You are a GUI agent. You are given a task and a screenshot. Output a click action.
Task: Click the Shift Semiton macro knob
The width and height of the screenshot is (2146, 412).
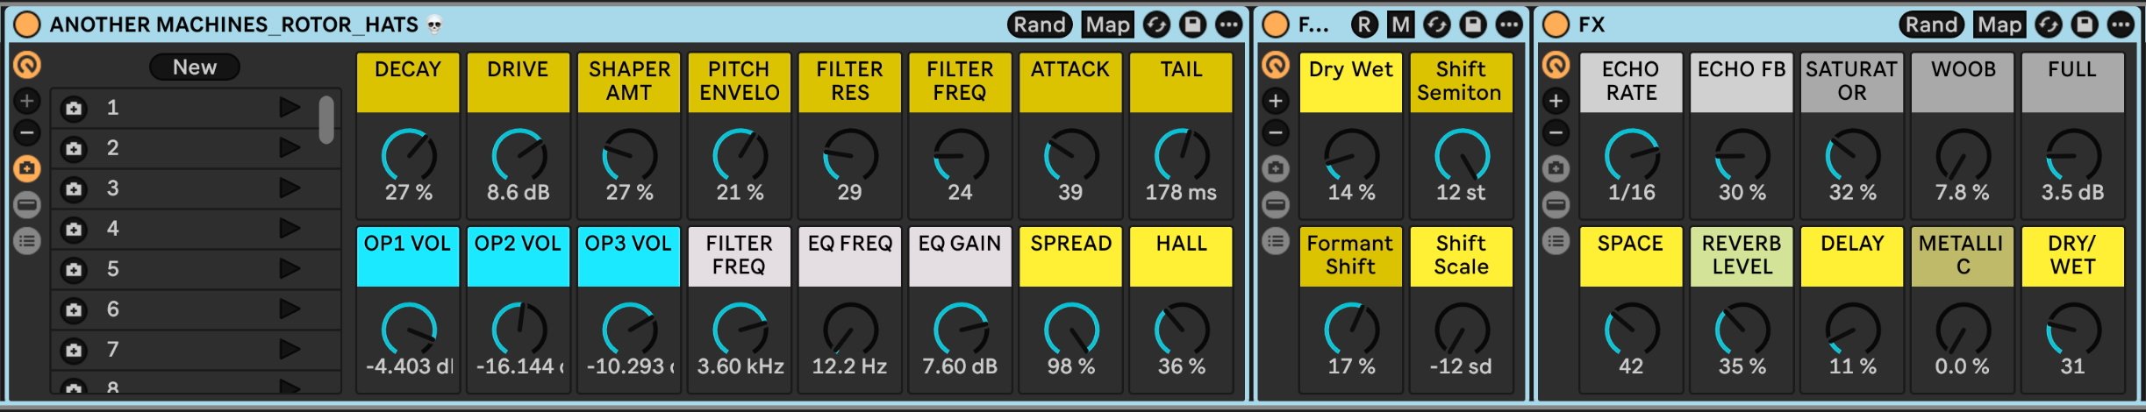tap(1462, 156)
